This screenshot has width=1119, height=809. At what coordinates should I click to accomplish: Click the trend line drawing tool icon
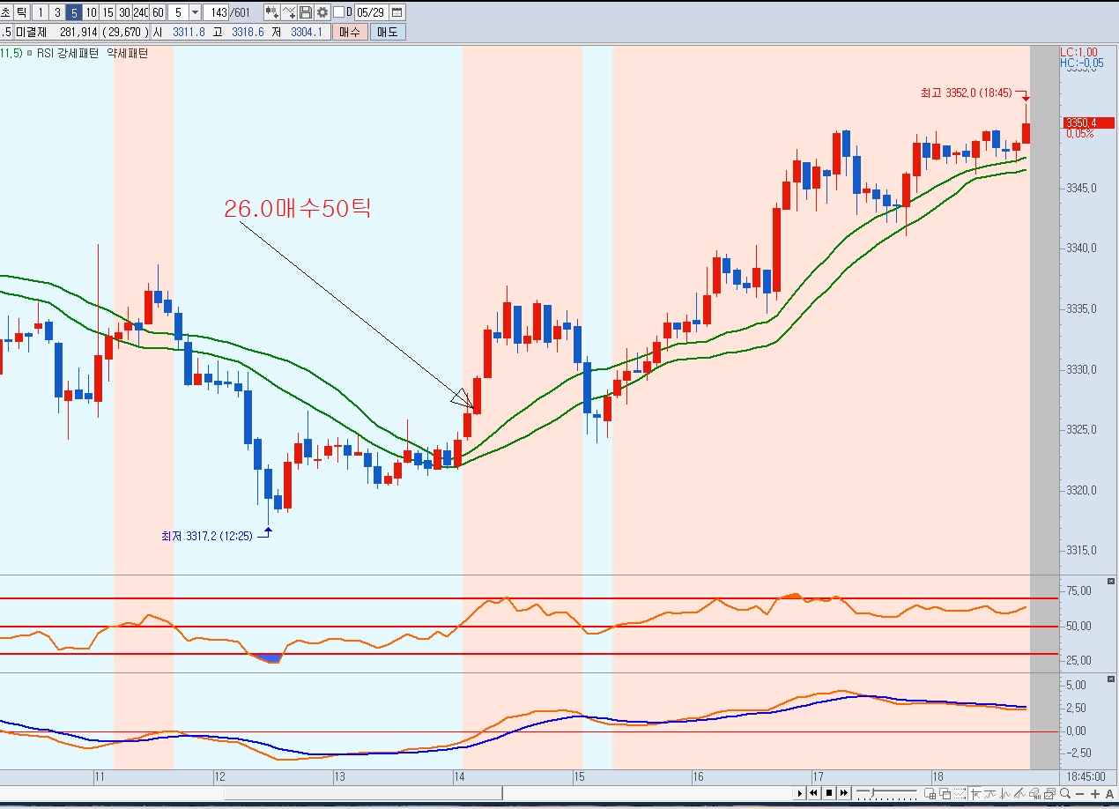[1019, 793]
